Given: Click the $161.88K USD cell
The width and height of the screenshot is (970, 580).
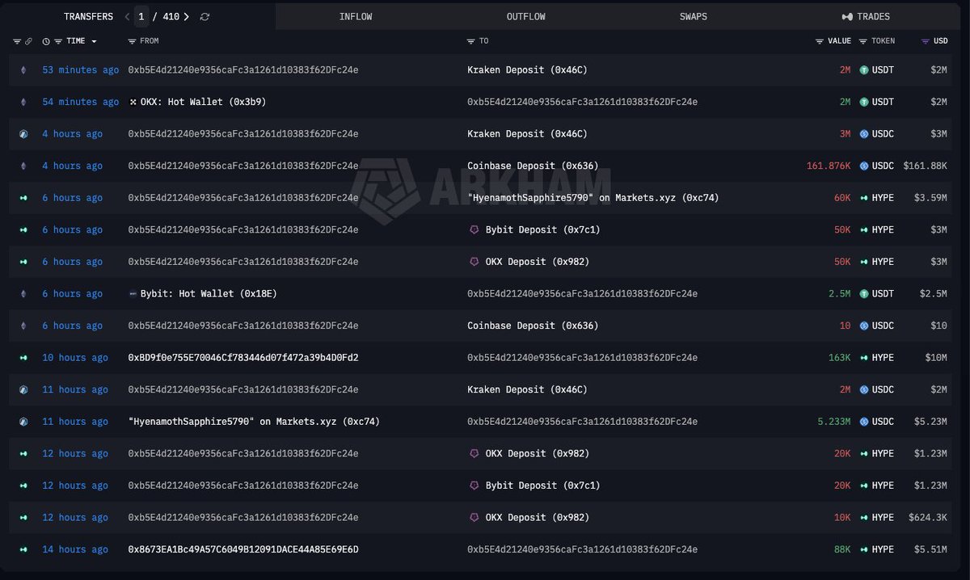Looking at the screenshot, I should pyautogui.click(x=926, y=166).
